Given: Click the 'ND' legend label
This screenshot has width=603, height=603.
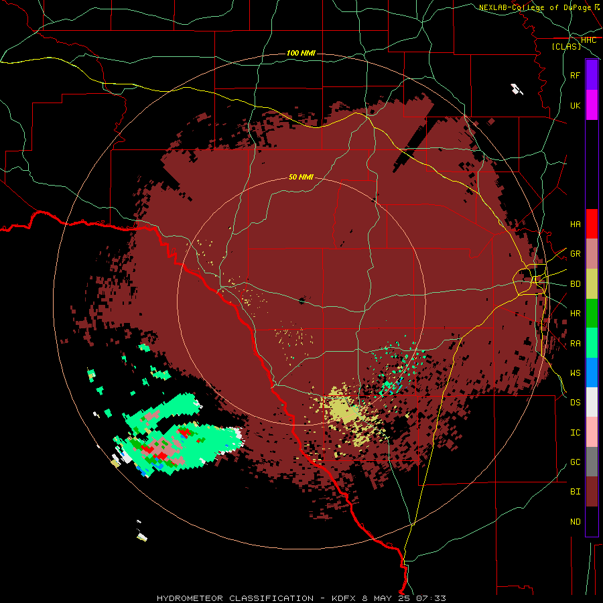Looking at the screenshot, I should tap(576, 521).
